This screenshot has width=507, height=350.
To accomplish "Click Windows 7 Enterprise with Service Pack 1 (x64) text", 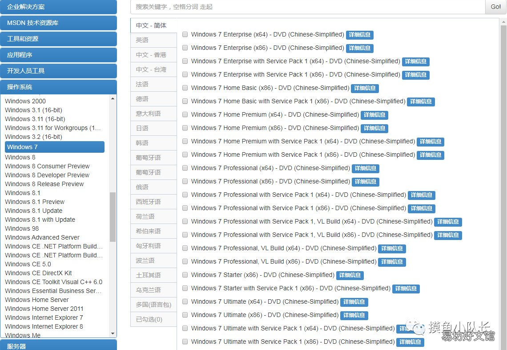I will coord(296,61).
